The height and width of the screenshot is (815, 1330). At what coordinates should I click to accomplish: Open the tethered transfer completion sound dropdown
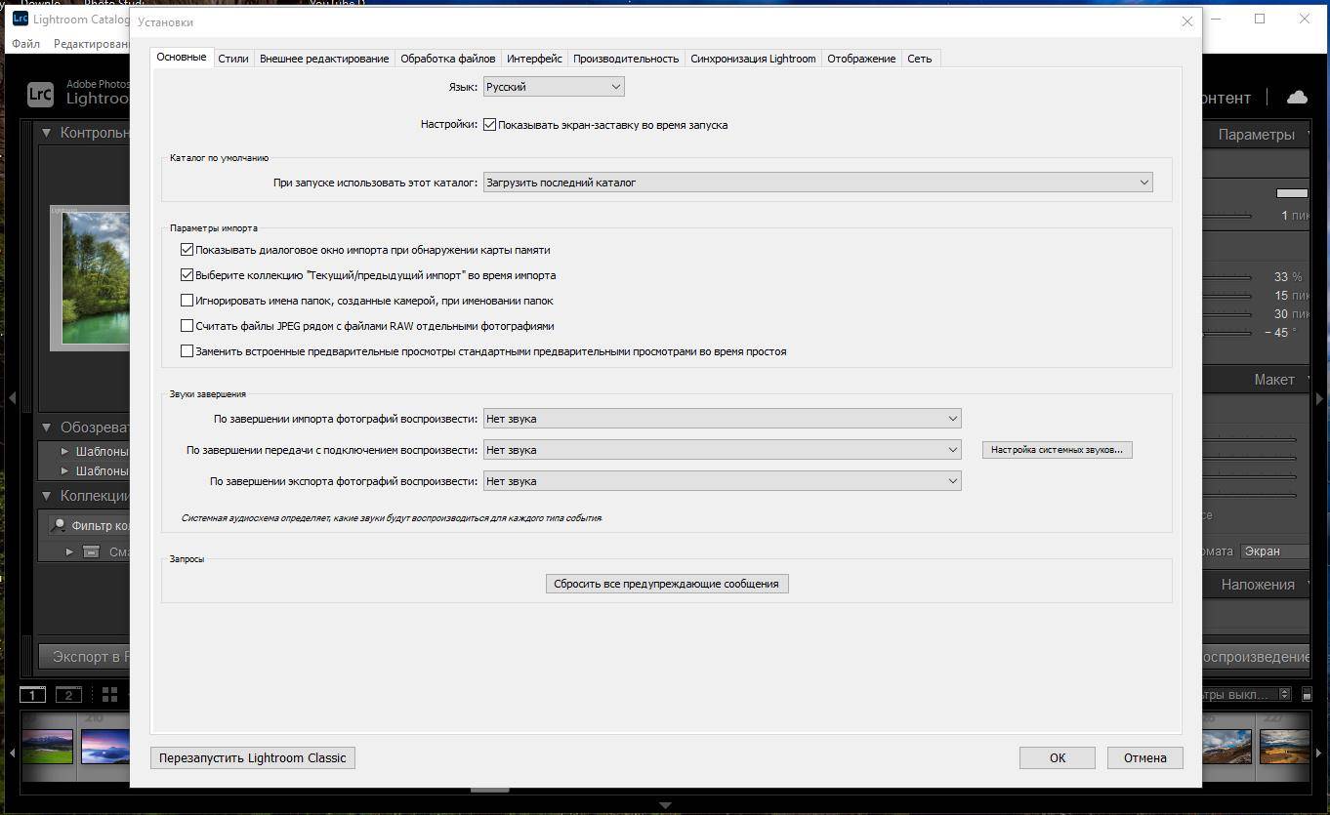723,450
